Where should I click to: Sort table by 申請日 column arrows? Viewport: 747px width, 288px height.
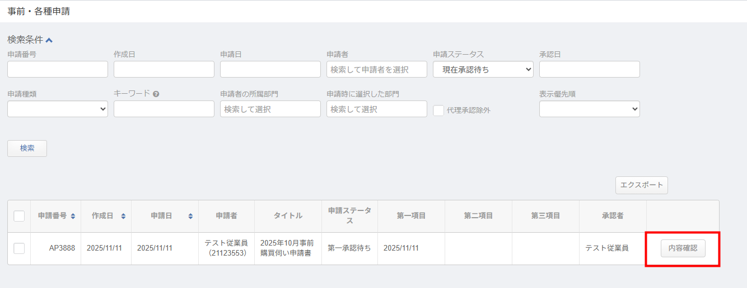[x=190, y=216]
